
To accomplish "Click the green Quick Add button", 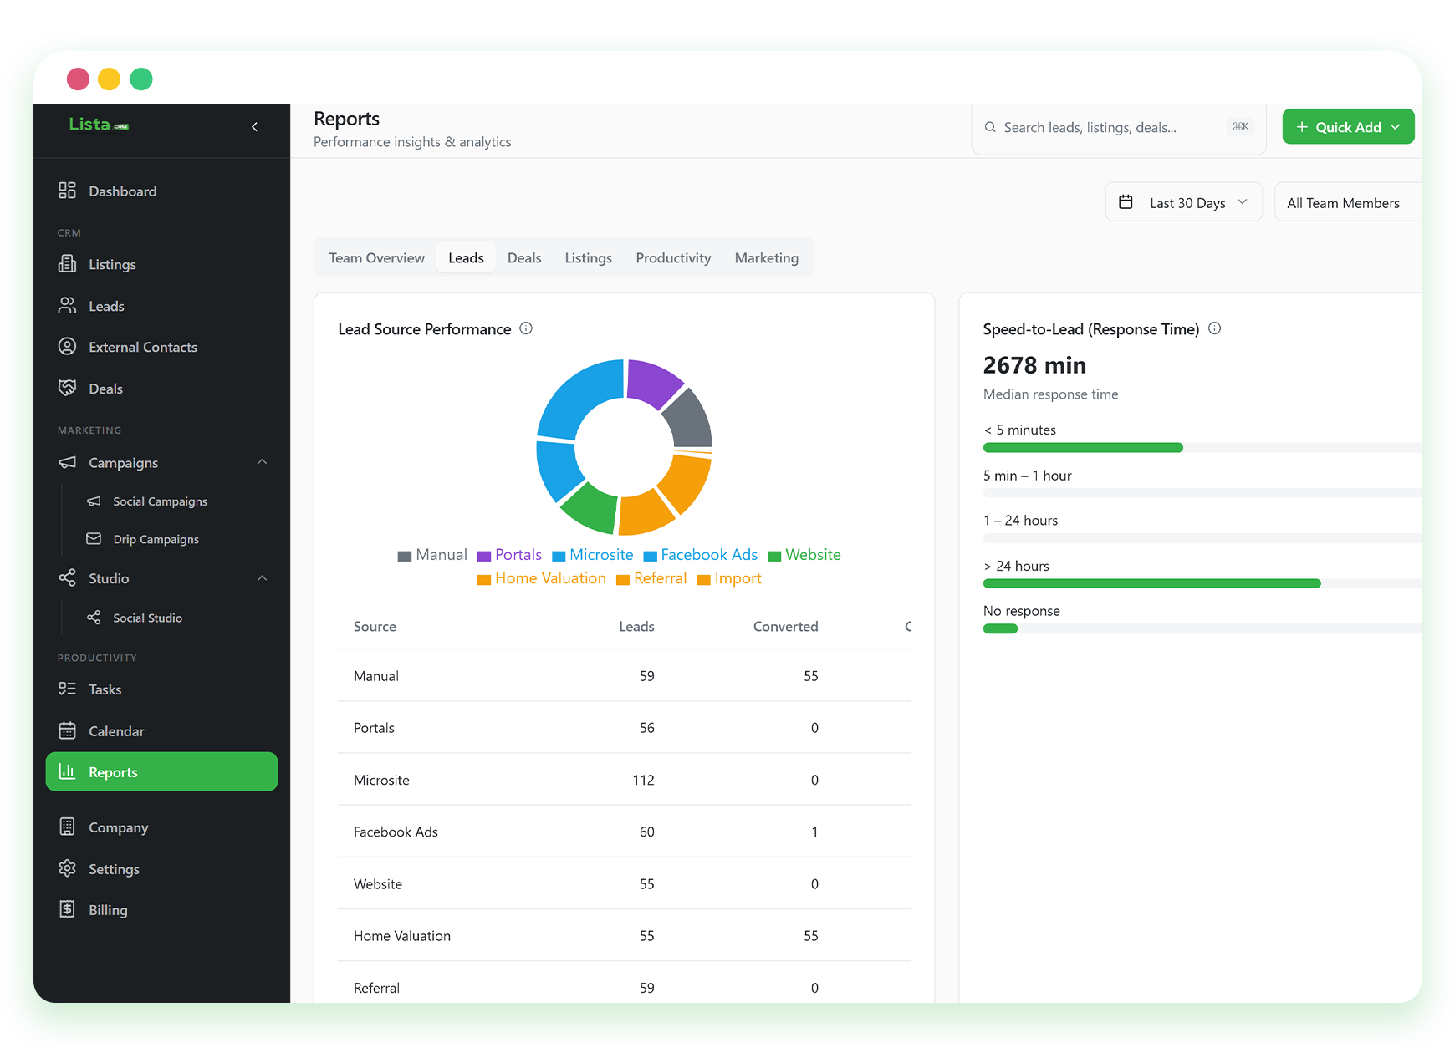I will (1348, 127).
